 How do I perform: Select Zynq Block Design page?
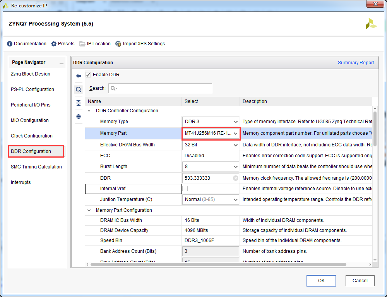point(30,74)
